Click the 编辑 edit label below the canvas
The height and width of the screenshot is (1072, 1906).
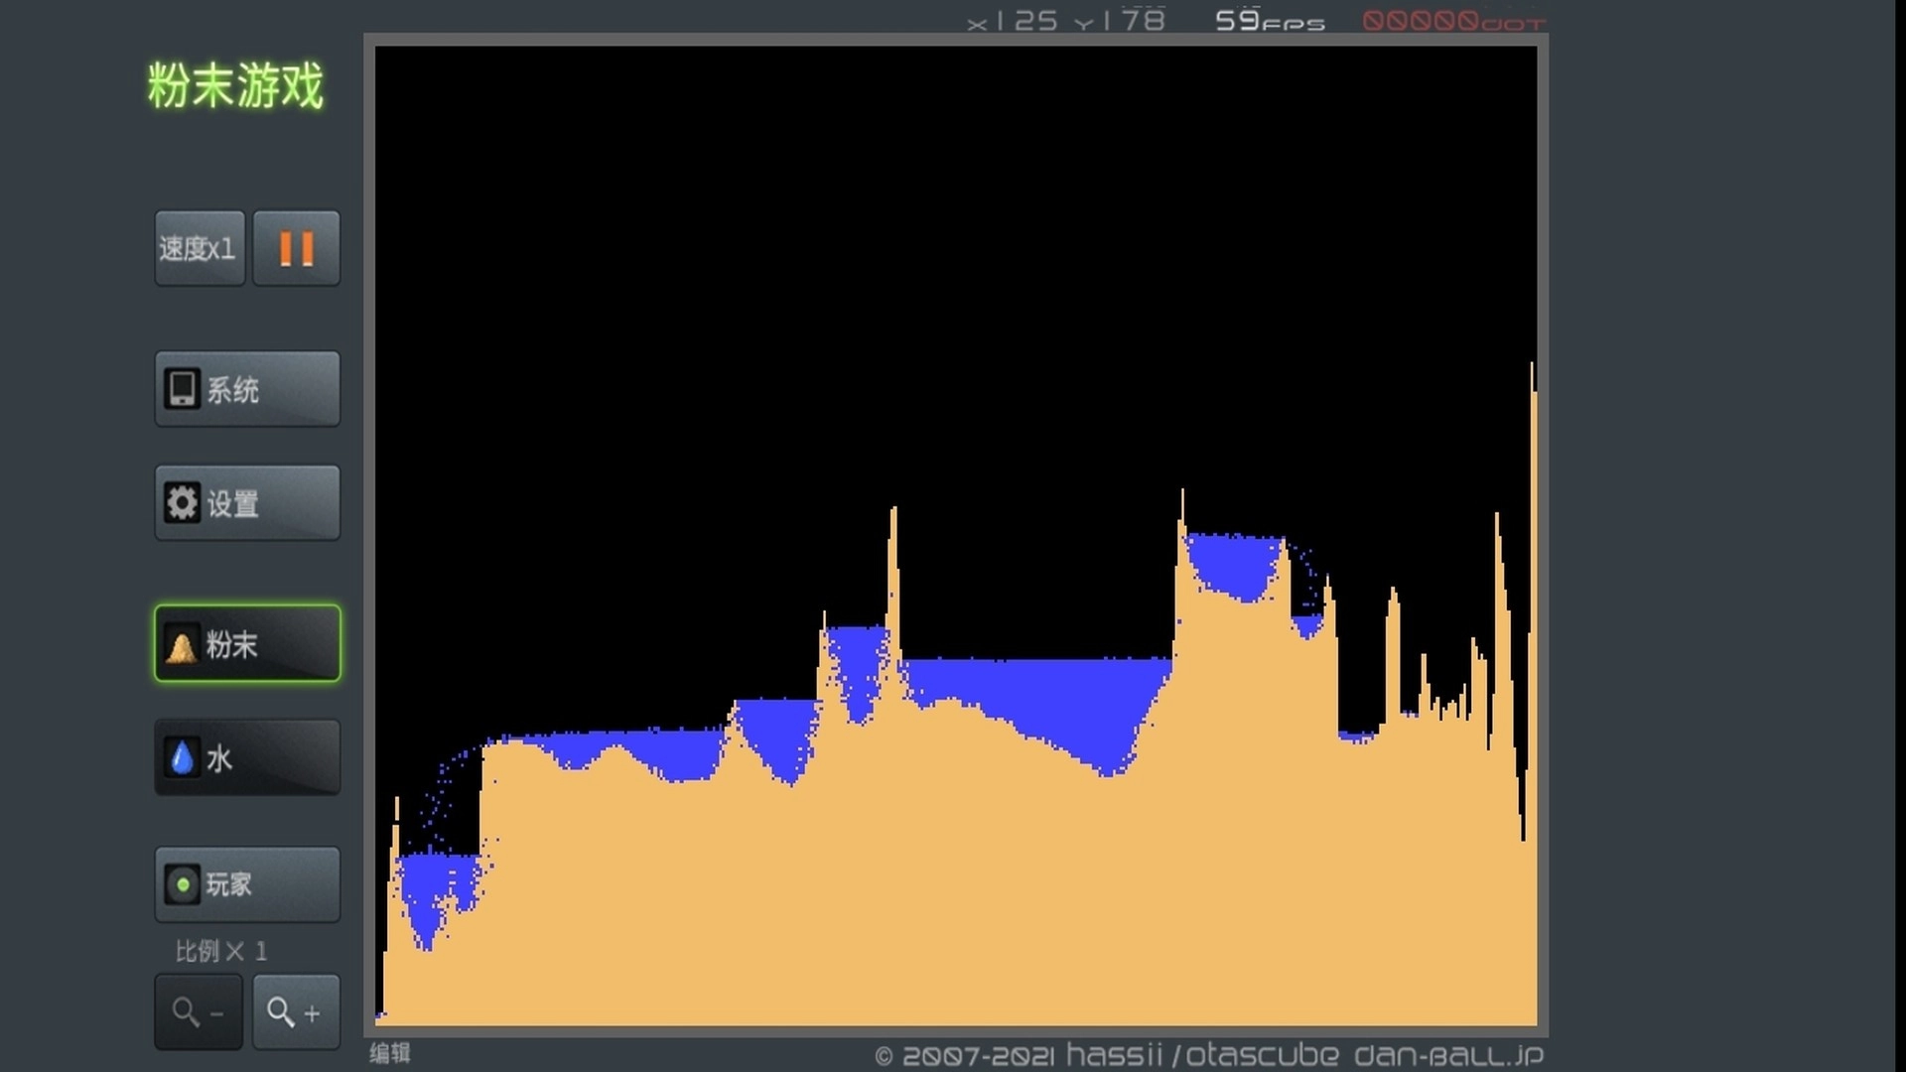390,1053
